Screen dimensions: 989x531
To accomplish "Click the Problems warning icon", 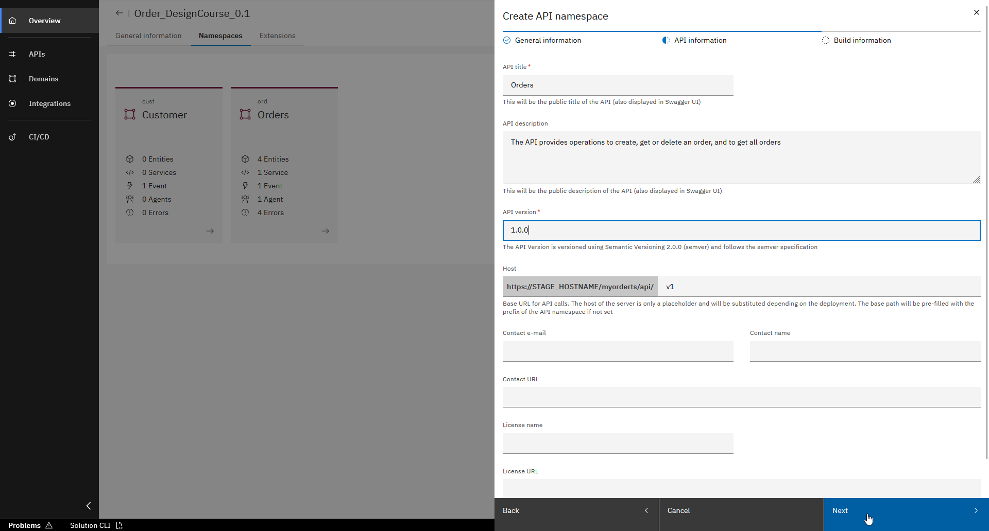I will [x=49, y=525].
